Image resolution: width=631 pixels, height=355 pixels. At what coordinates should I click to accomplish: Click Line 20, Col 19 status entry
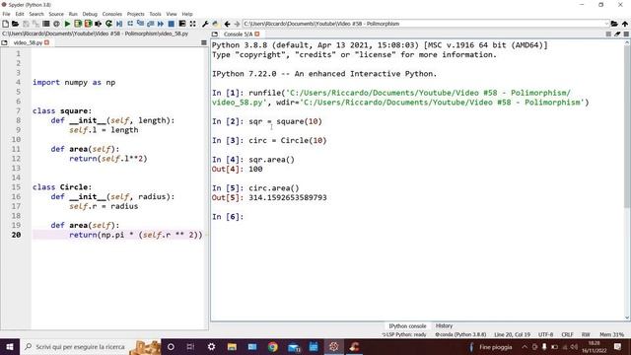513,335
